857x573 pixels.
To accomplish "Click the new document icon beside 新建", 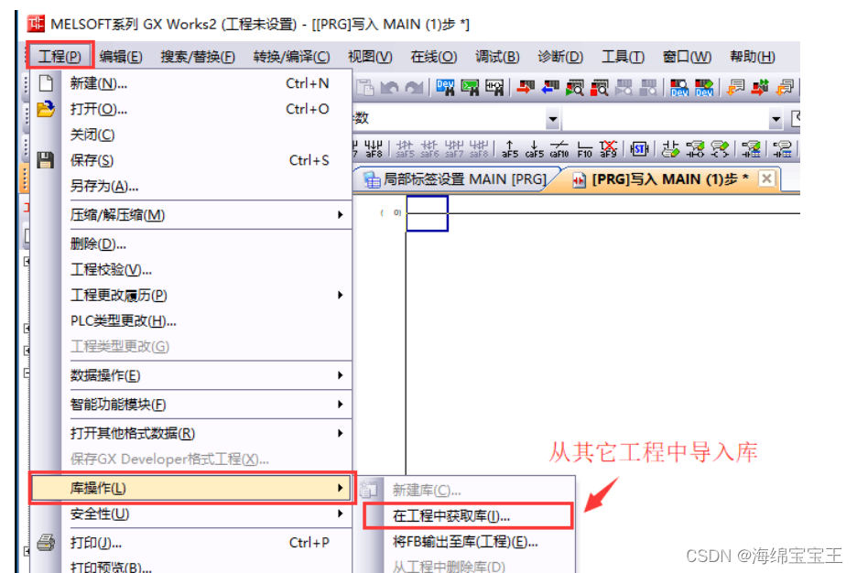I will [x=46, y=83].
